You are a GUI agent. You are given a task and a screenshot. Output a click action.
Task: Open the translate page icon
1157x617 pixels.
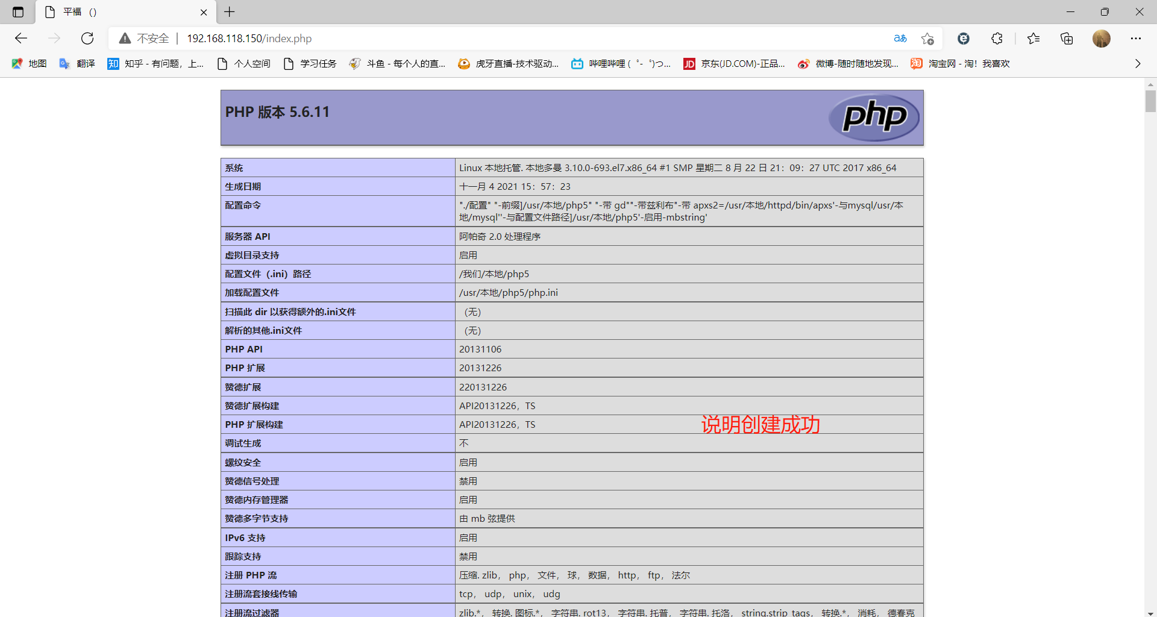(900, 39)
